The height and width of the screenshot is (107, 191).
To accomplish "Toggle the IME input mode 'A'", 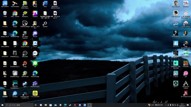I will (x=178, y=105).
